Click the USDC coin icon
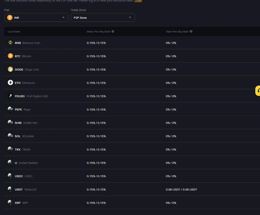This screenshot has width=260, height=215. tap(10, 176)
